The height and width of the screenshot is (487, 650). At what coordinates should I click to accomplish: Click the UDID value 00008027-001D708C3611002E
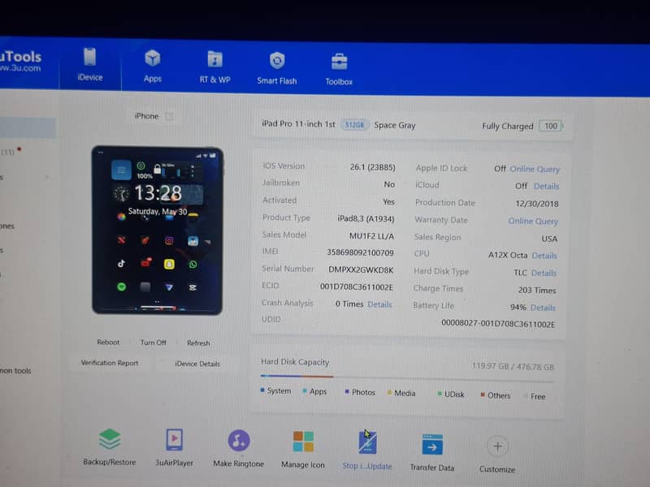pos(498,324)
